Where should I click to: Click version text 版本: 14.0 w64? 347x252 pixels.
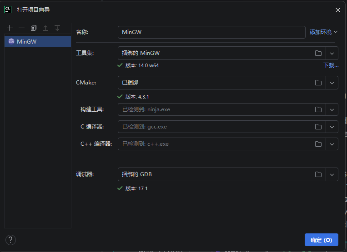click(142, 65)
